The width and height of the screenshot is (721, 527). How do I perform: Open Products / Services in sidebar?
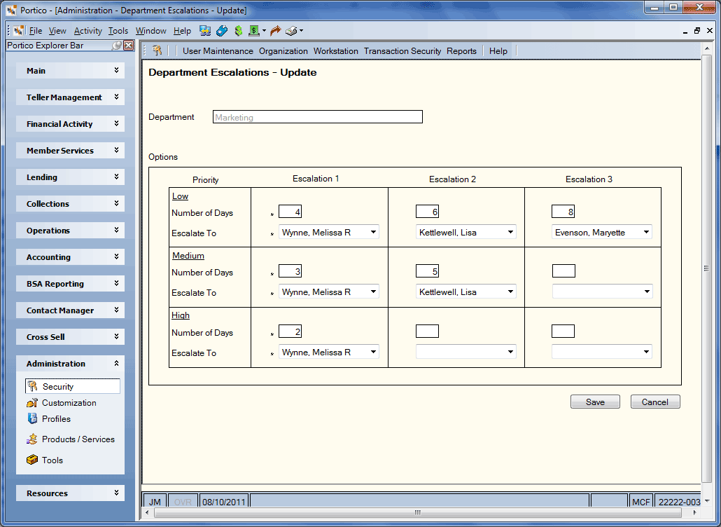(x=71, y=439)
